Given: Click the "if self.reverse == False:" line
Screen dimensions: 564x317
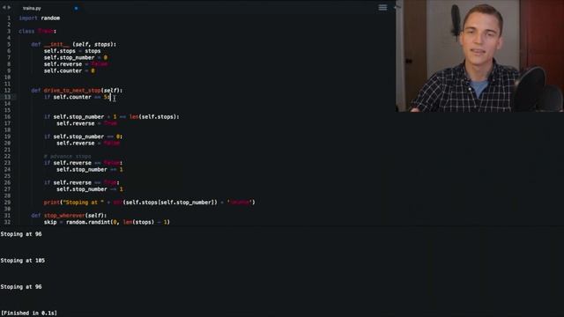Looking at the screenshot, I should [x=83, y=163].
